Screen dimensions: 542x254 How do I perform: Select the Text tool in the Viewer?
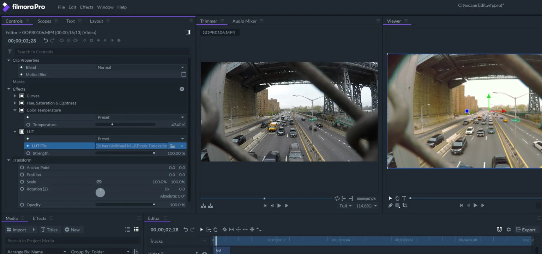point(404,198)
